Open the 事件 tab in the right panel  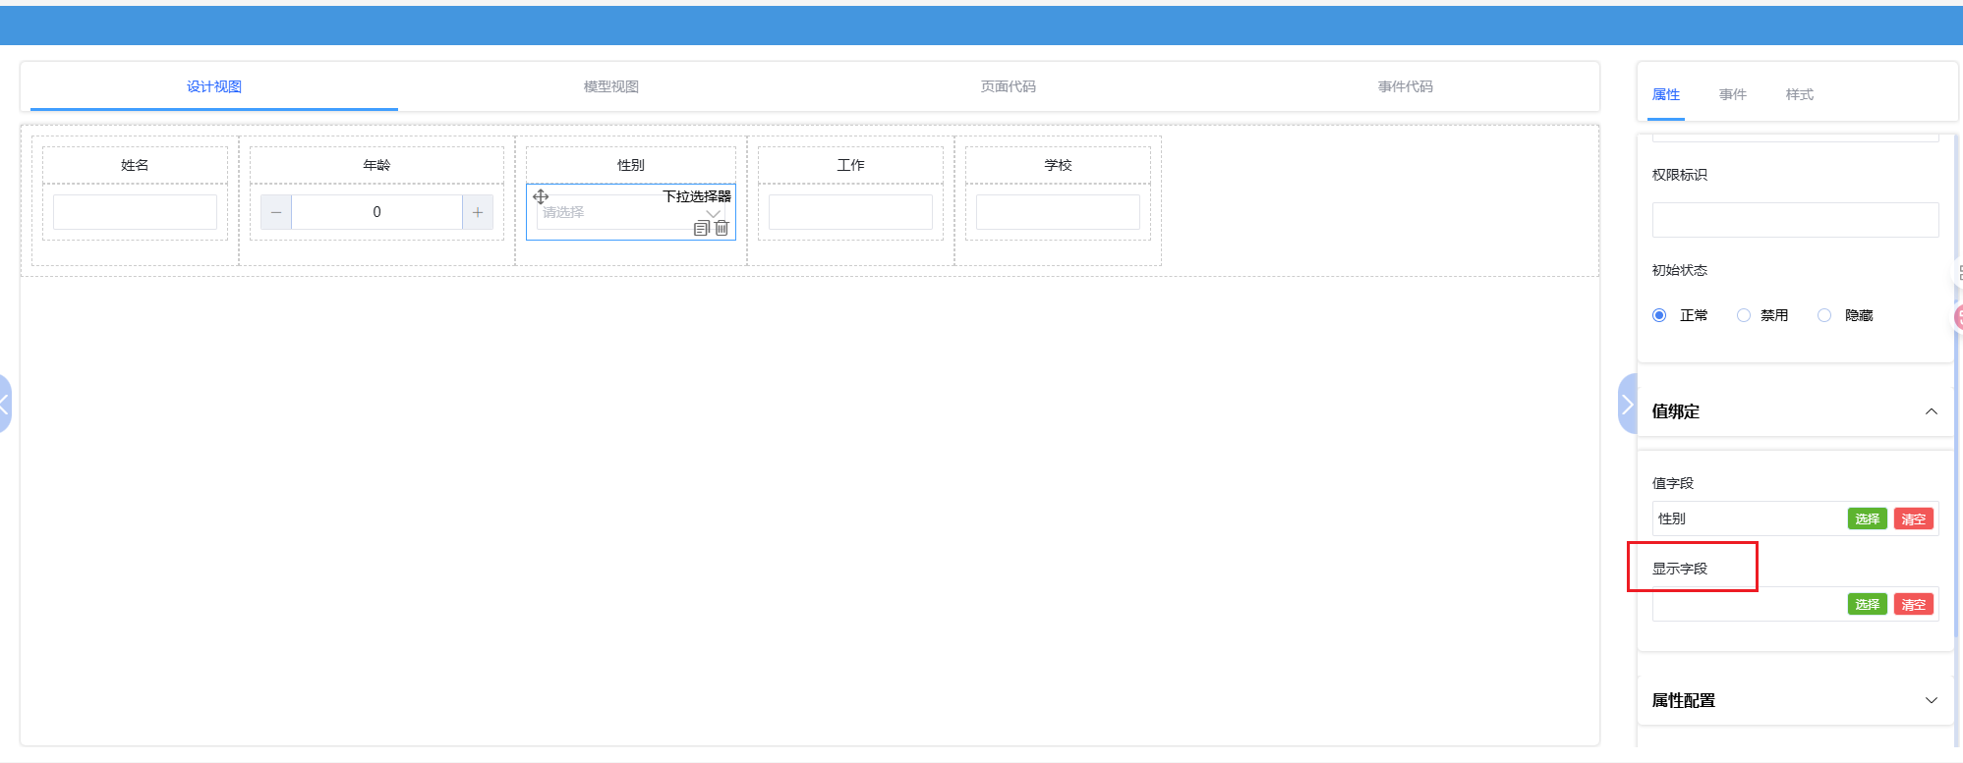pos(1732,94)
